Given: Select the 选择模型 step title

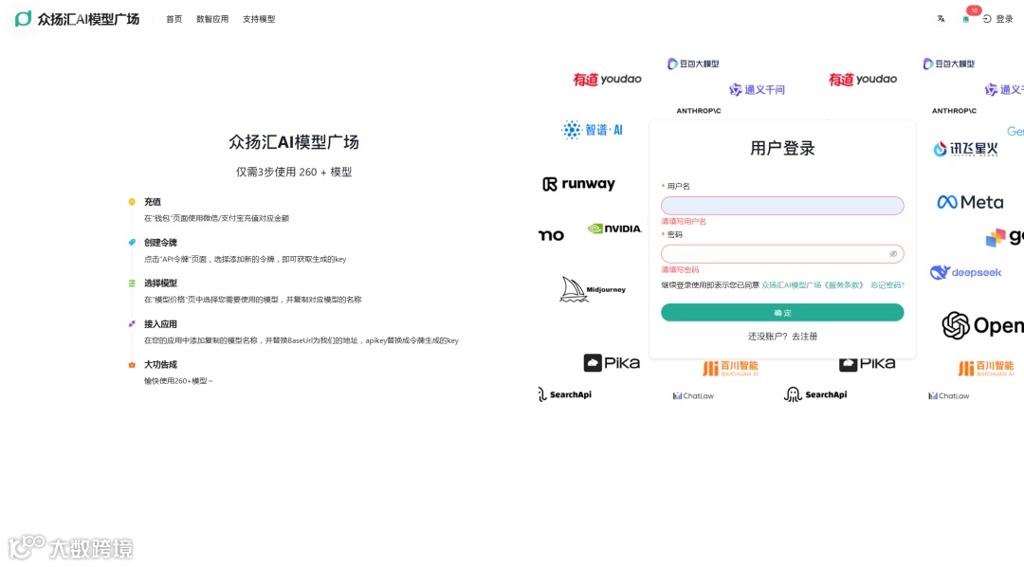Looking at the screenshot, I should click(160, 283).
